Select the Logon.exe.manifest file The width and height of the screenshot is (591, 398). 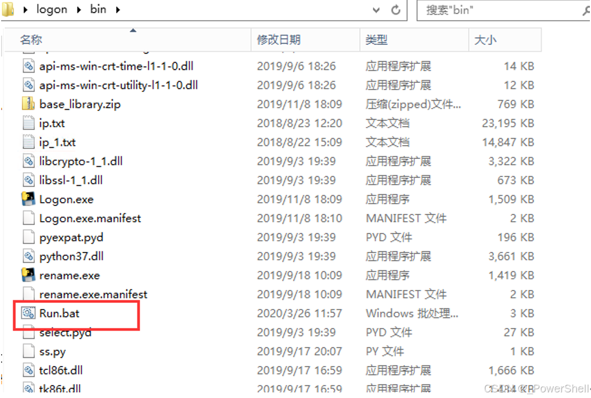(90, 218)
